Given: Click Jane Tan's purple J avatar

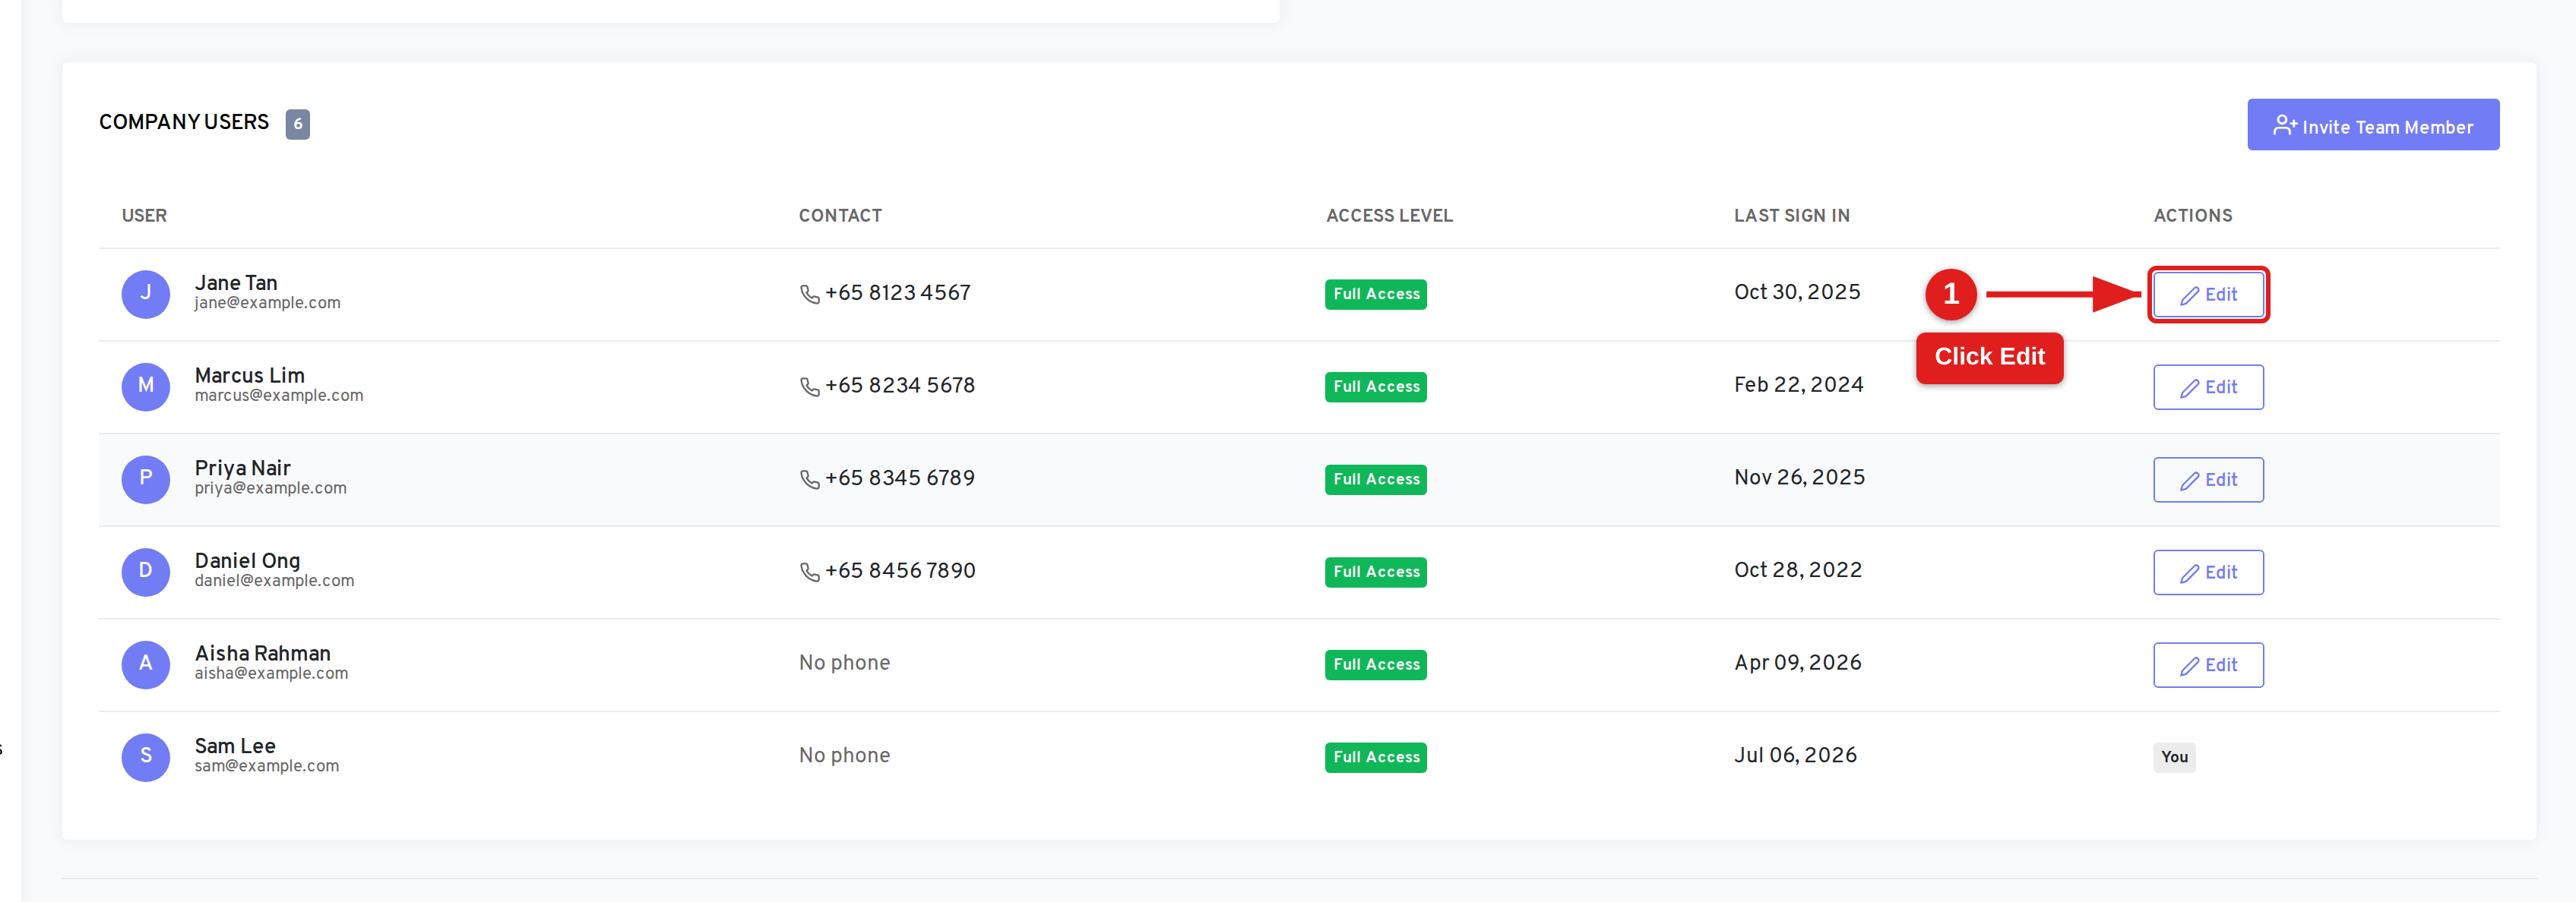Looking at the screenshot, I should tap(146, 294).
